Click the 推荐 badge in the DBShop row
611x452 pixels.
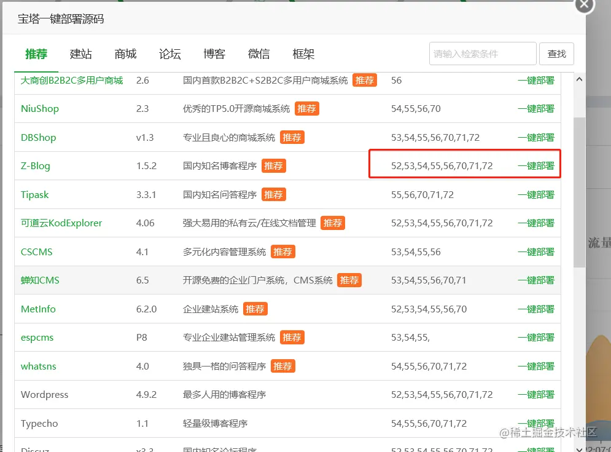click(x=292, y=137)
